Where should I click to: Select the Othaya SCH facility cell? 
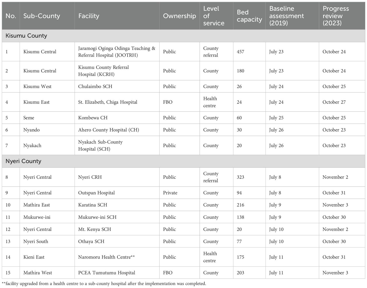pyautogui.click(x=91, y=241)
